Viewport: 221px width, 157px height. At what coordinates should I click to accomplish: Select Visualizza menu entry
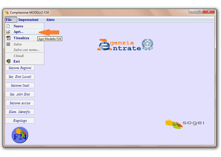click(x=25, y=38)
